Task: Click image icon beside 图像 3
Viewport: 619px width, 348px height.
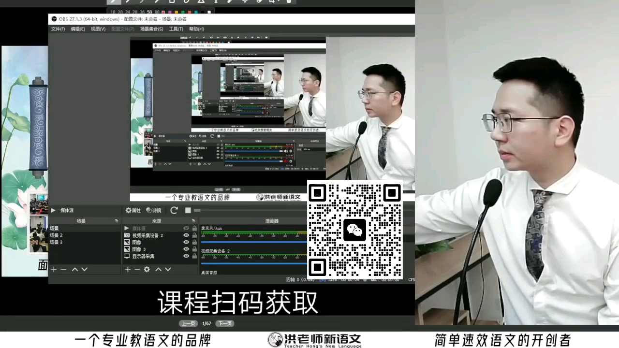Action: coord(127,249)
